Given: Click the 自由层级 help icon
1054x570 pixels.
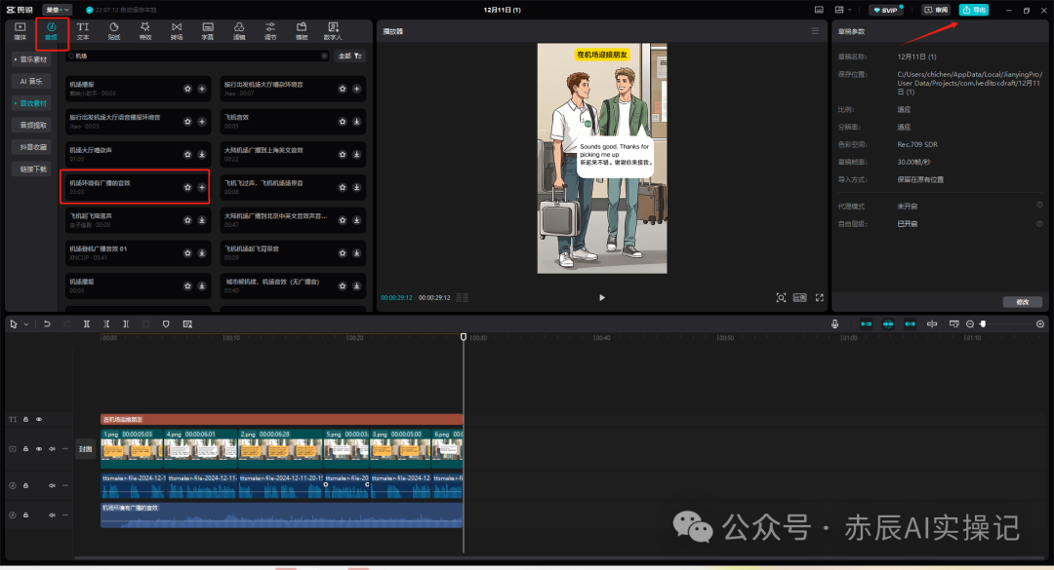Looking at the screenshot, I should click(1039, 223).
